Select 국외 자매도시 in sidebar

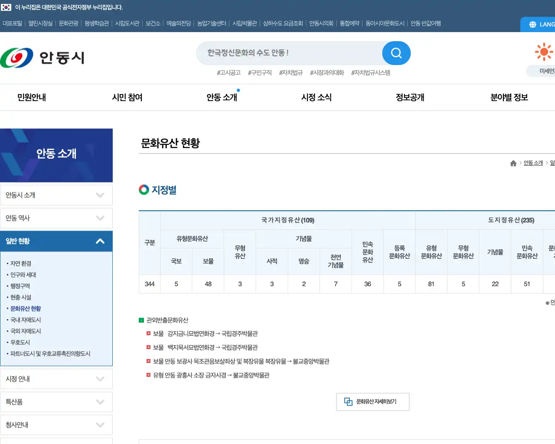tap(26, 331)
